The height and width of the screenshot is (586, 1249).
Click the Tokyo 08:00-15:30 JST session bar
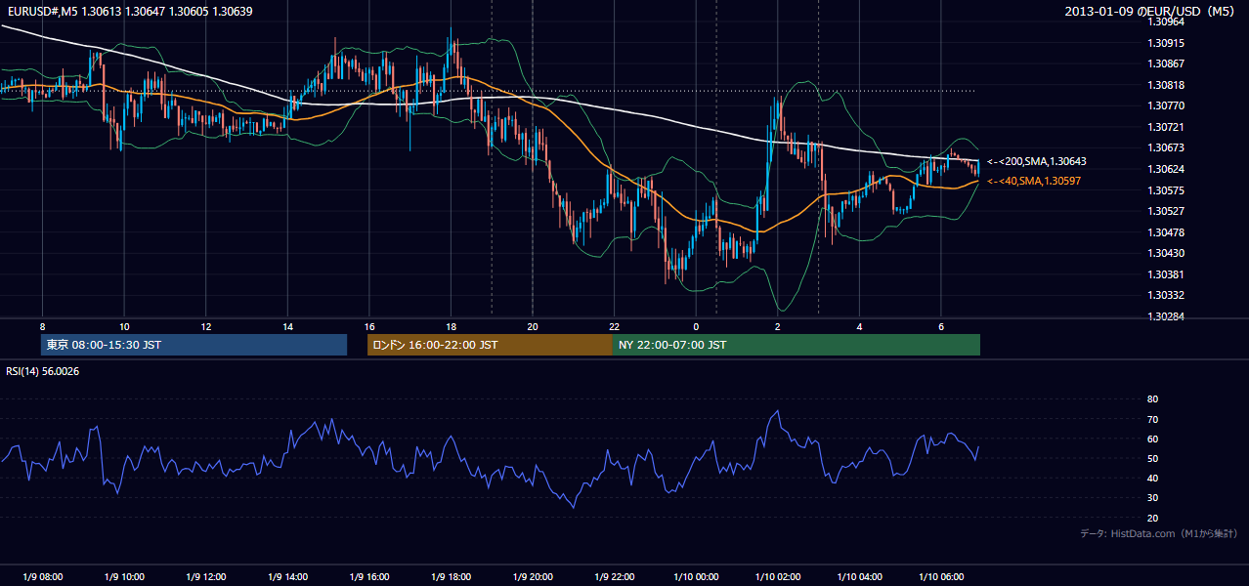194,345
